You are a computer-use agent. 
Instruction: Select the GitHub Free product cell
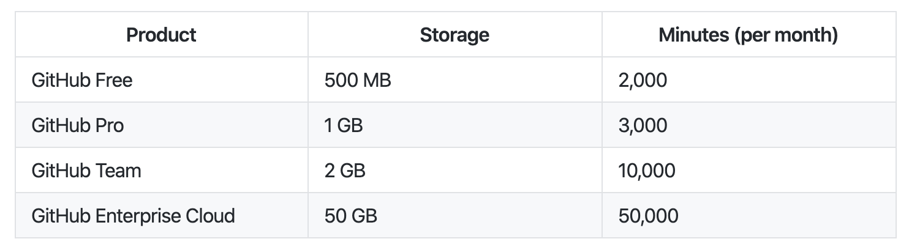(x=82, y=80)
